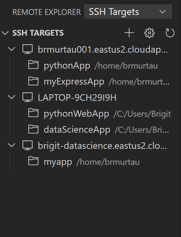Click the folder icon beside dataScienceApp

point(33,129)
